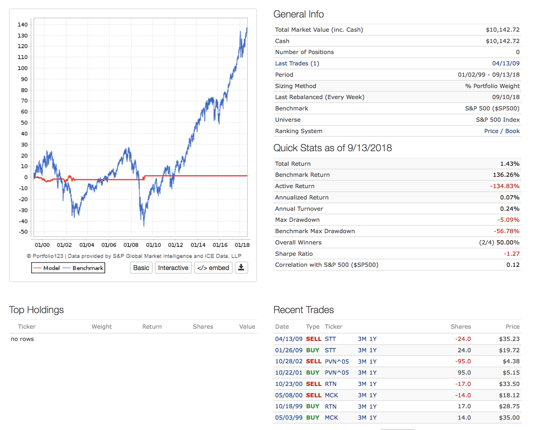This screenshot has width=534, height=430.
Task: Switch chart to Basic view
Action: 141,268
